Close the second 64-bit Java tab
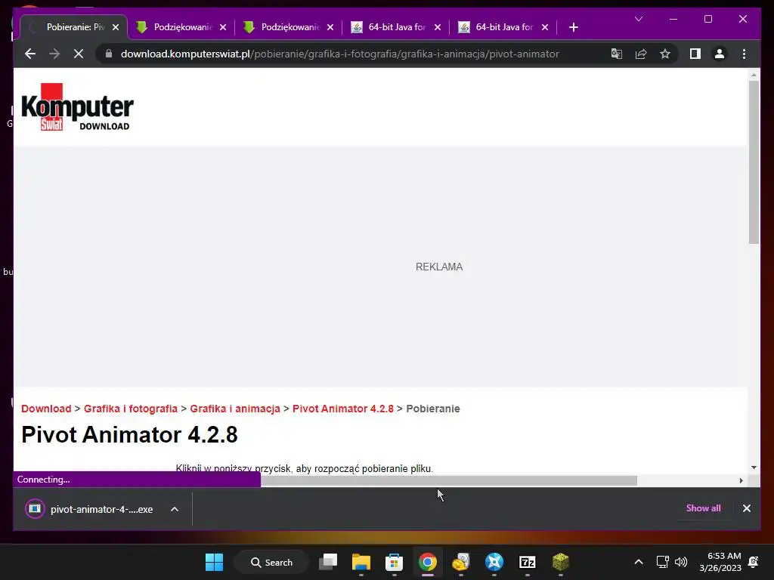 [x=545, y=27]
